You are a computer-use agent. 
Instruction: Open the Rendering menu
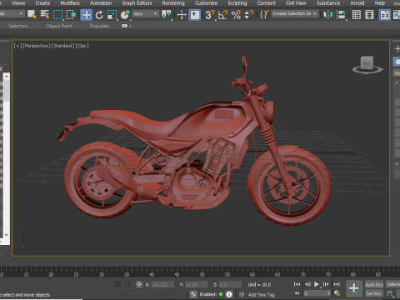(173, 3)
